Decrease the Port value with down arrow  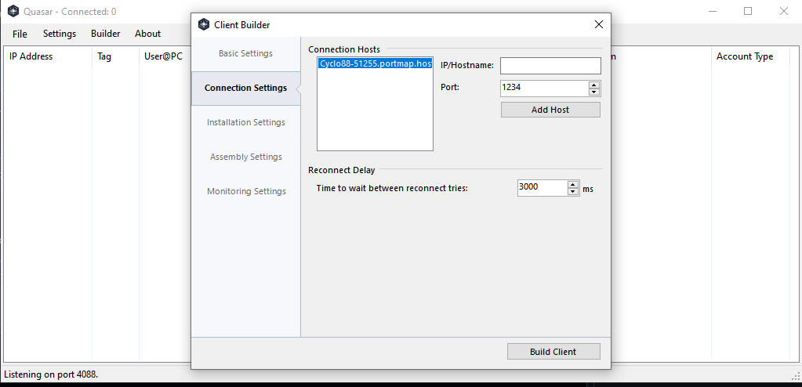point(593,92)
